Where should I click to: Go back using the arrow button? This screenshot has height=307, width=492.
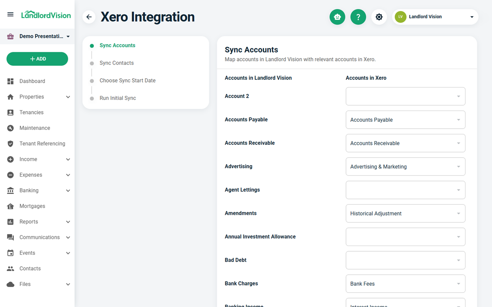click(89, 17)
